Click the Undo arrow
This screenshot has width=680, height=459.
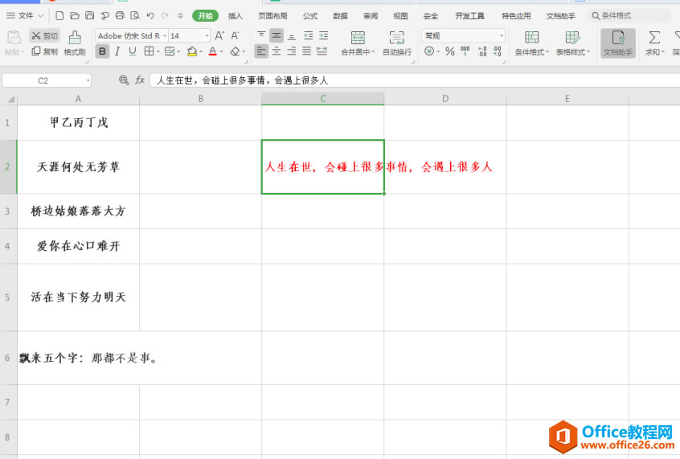pyautogui.click(x=150, y=16)
